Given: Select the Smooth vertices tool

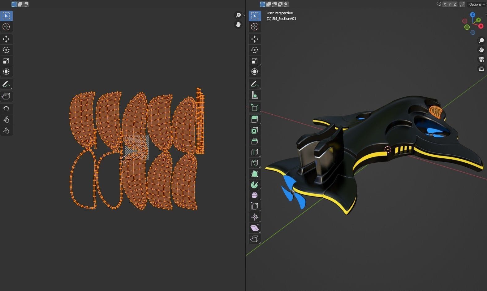Looking at the screenshot, I should point(255,196).
